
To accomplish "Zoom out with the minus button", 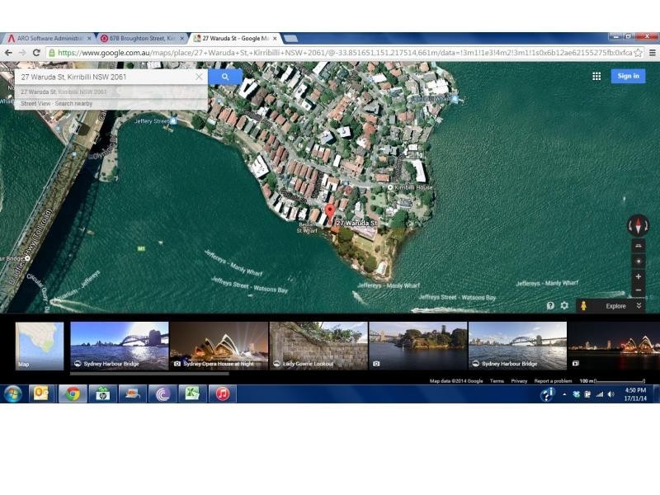I will pos(639,290).
